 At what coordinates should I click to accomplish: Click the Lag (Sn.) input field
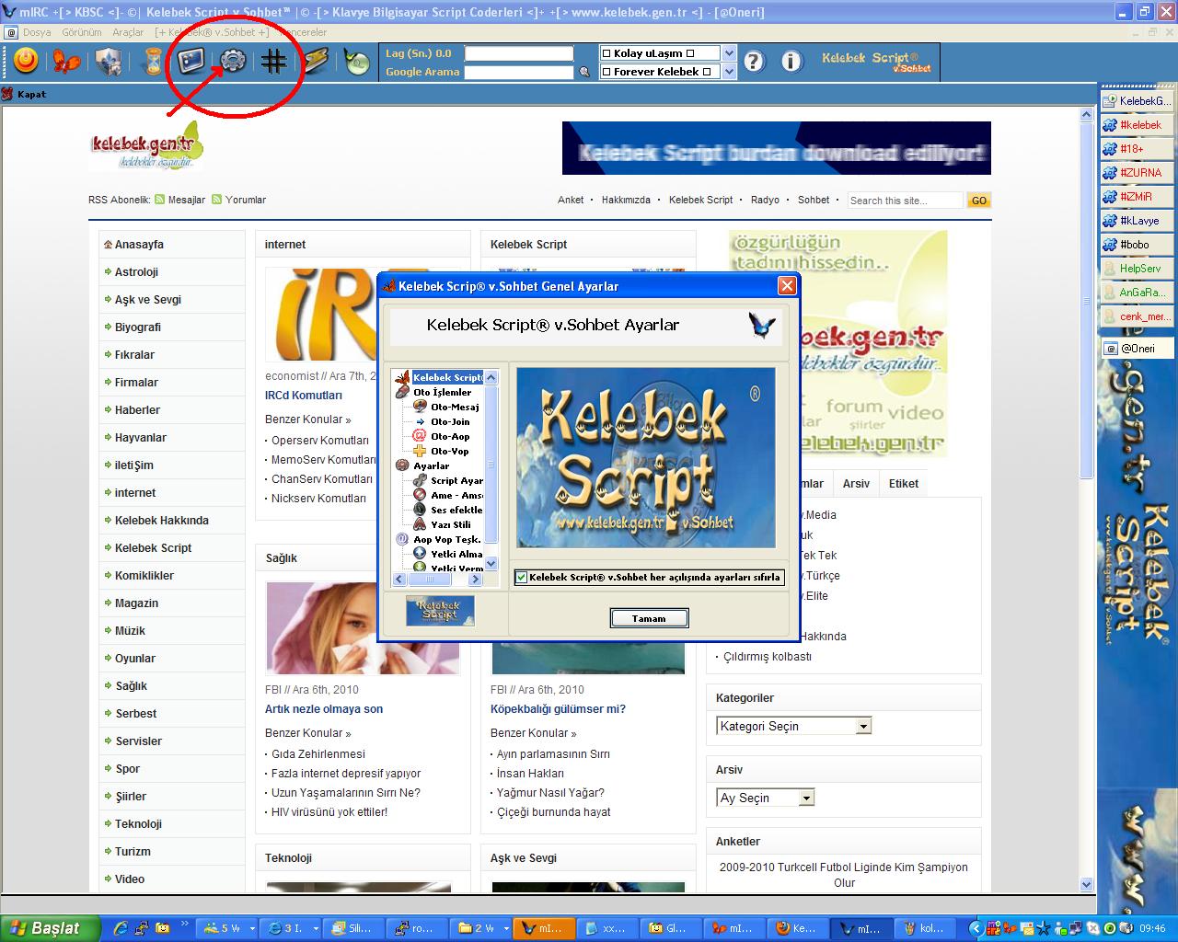519,53
